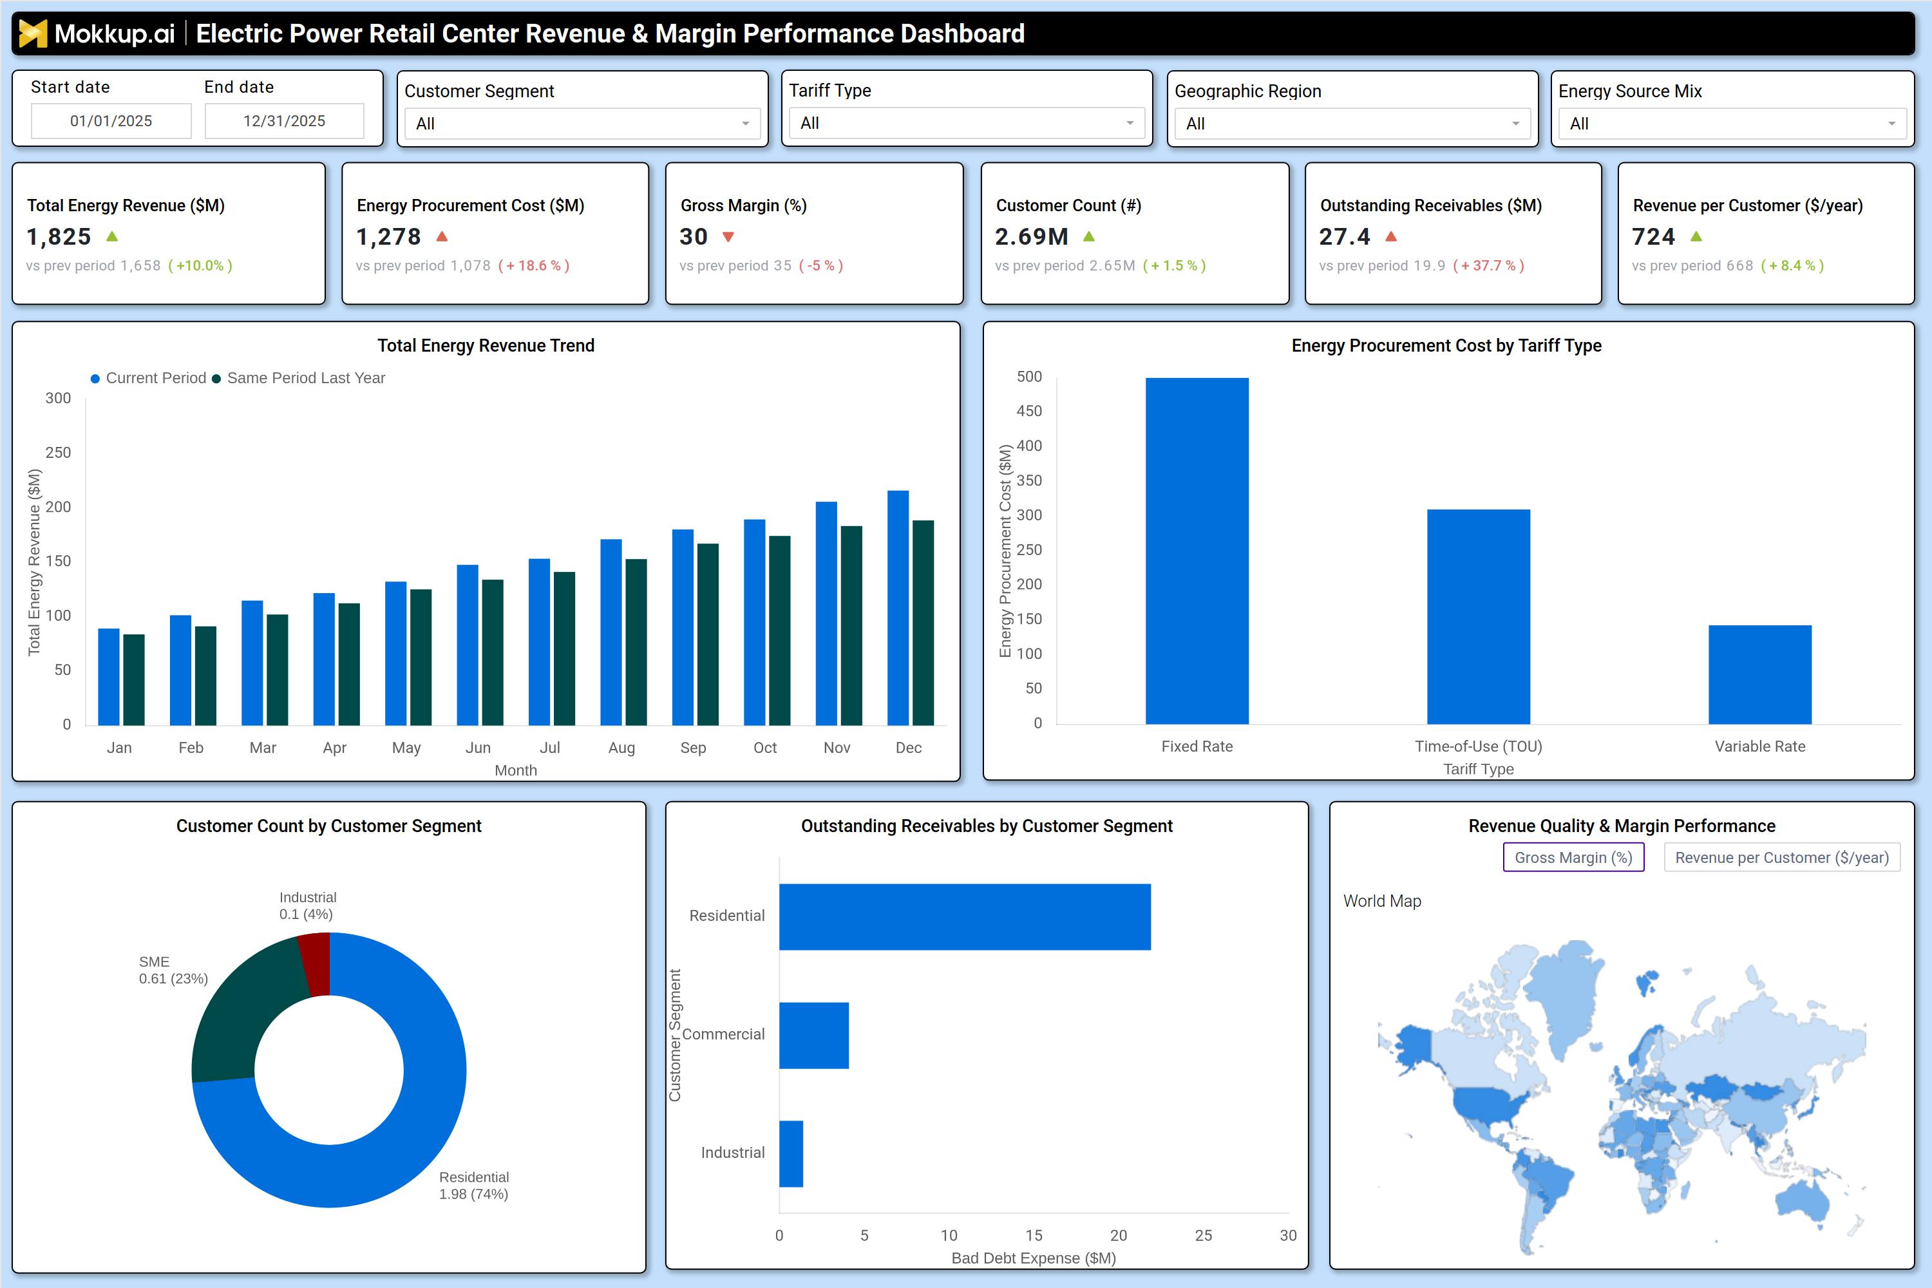This screenshot has width=1932, height=1288.
Task: Click Outstanding Receivables by Customer Segment title
Action: [987, 826]
